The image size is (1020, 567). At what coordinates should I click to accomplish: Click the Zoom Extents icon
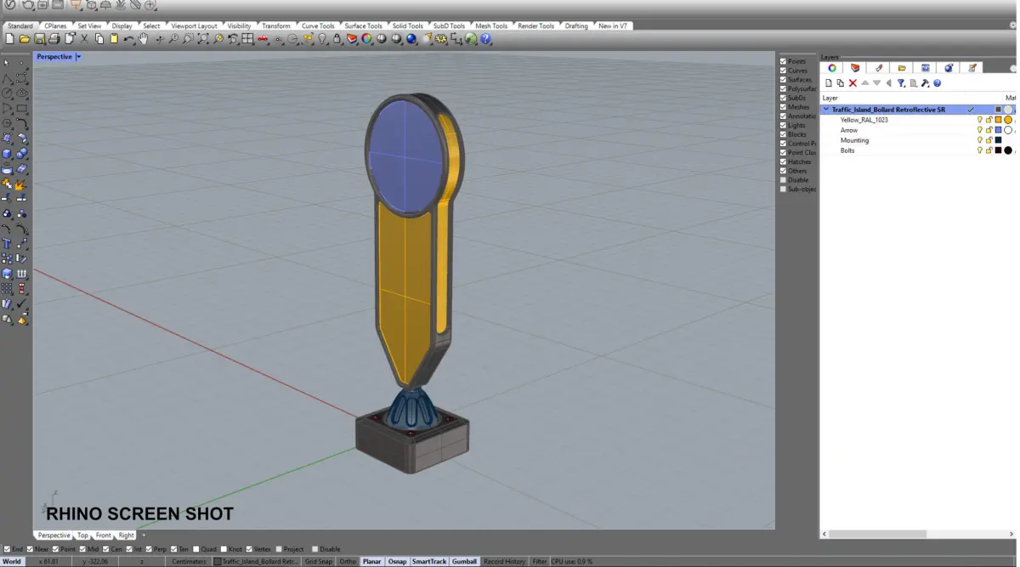coord(202,39)
